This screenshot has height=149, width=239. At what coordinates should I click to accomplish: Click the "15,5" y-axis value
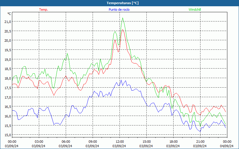pyautogui.click(x=8, y=125)
